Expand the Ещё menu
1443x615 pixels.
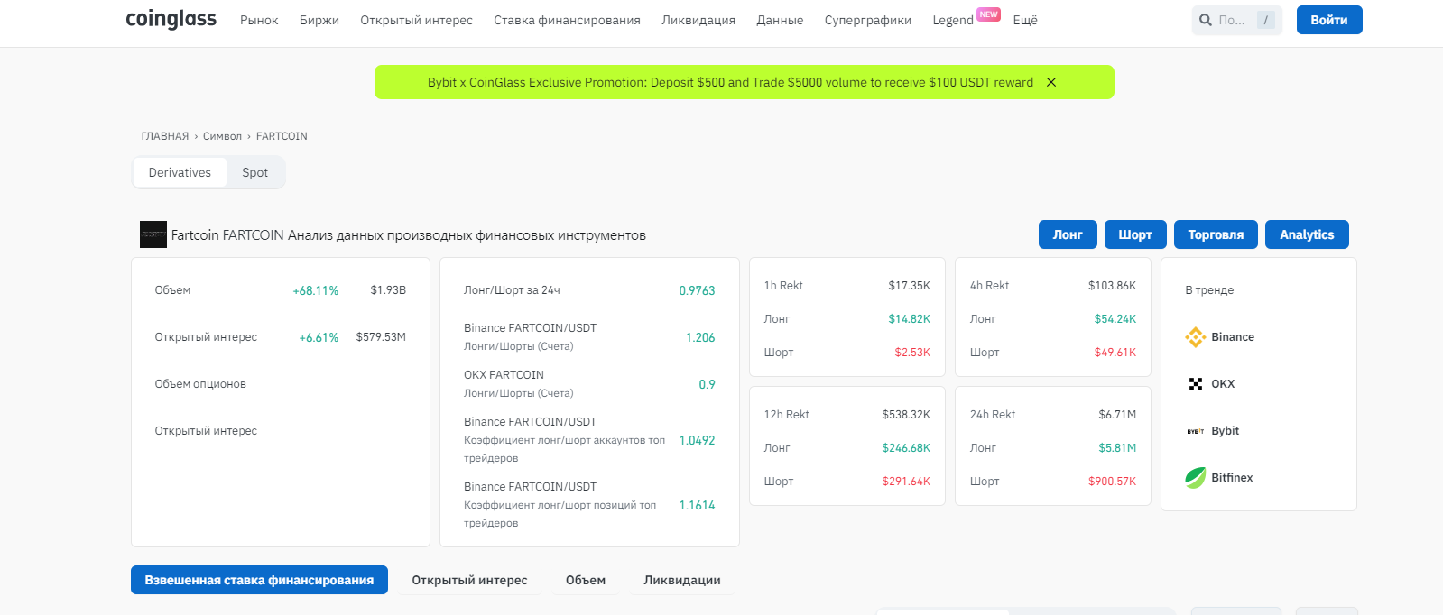[x=1025, y=20]
